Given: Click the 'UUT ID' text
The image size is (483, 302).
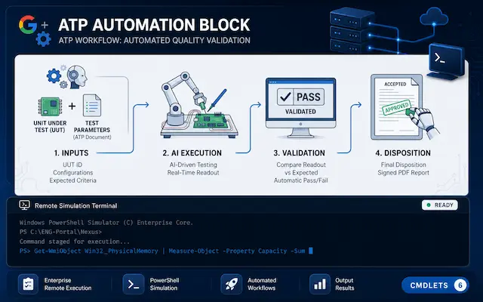Looking at the screenshot, I should 72,165.
